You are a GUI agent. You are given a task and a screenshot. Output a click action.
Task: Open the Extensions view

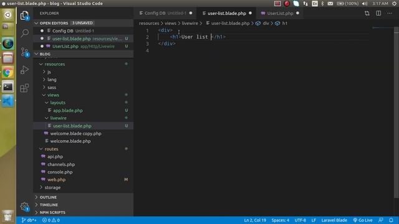point(24,88)
